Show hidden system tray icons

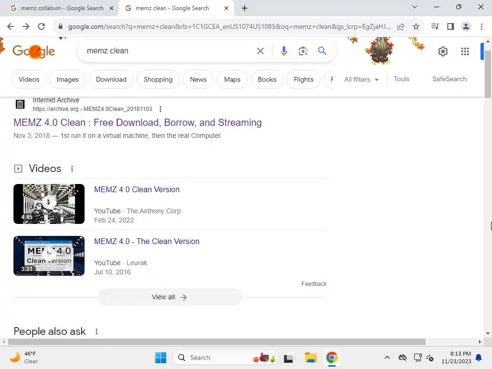pos(387,357)
